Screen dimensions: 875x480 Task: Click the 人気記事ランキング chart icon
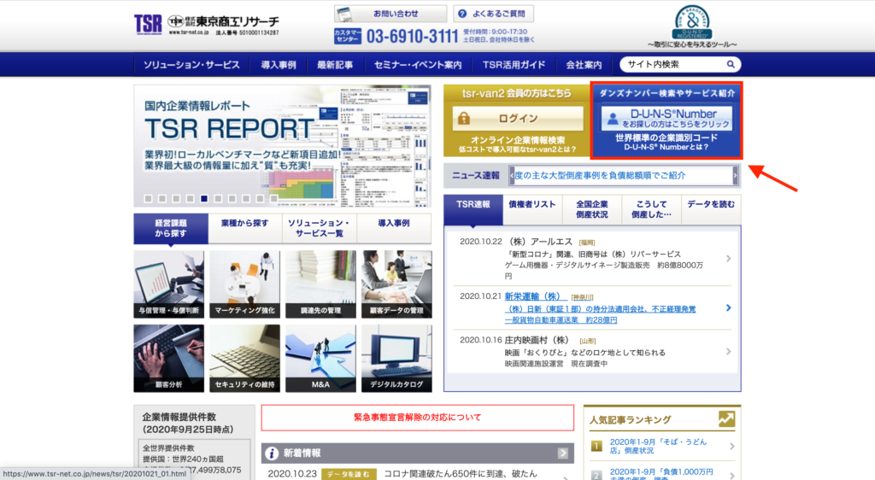tap(726, 419)
